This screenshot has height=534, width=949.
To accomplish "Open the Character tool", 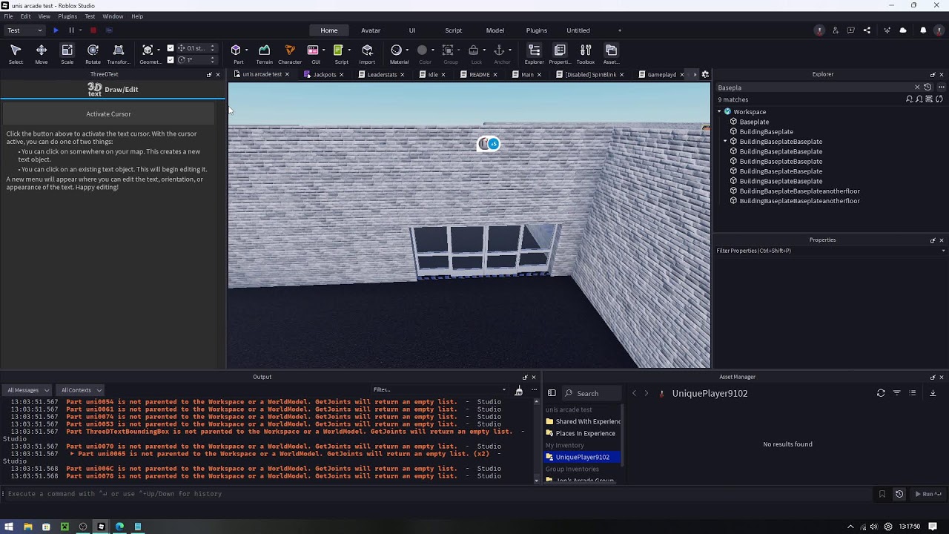I will (290, 53).
